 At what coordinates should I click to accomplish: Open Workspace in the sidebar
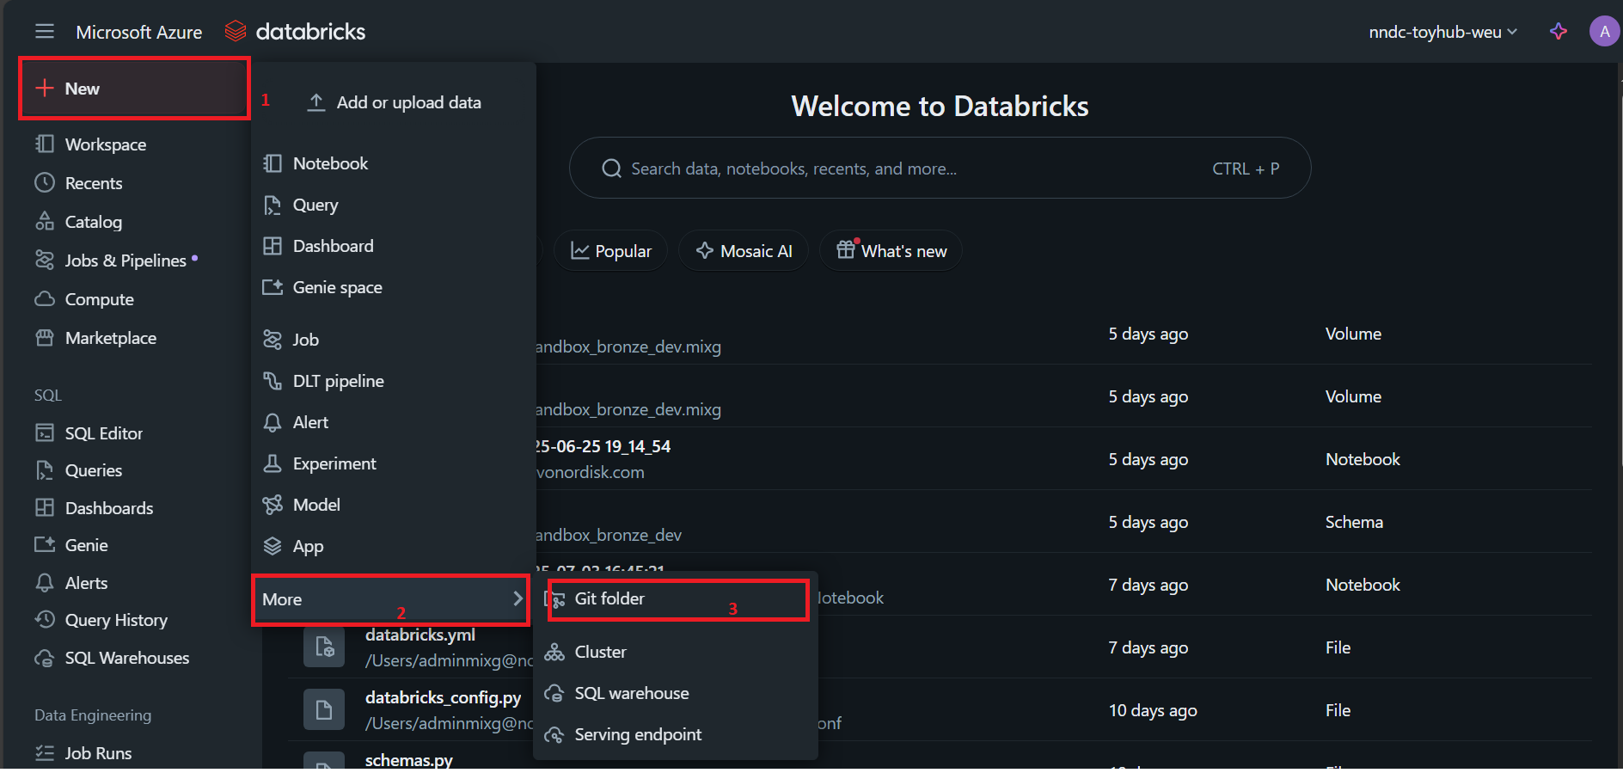(105, 144)
